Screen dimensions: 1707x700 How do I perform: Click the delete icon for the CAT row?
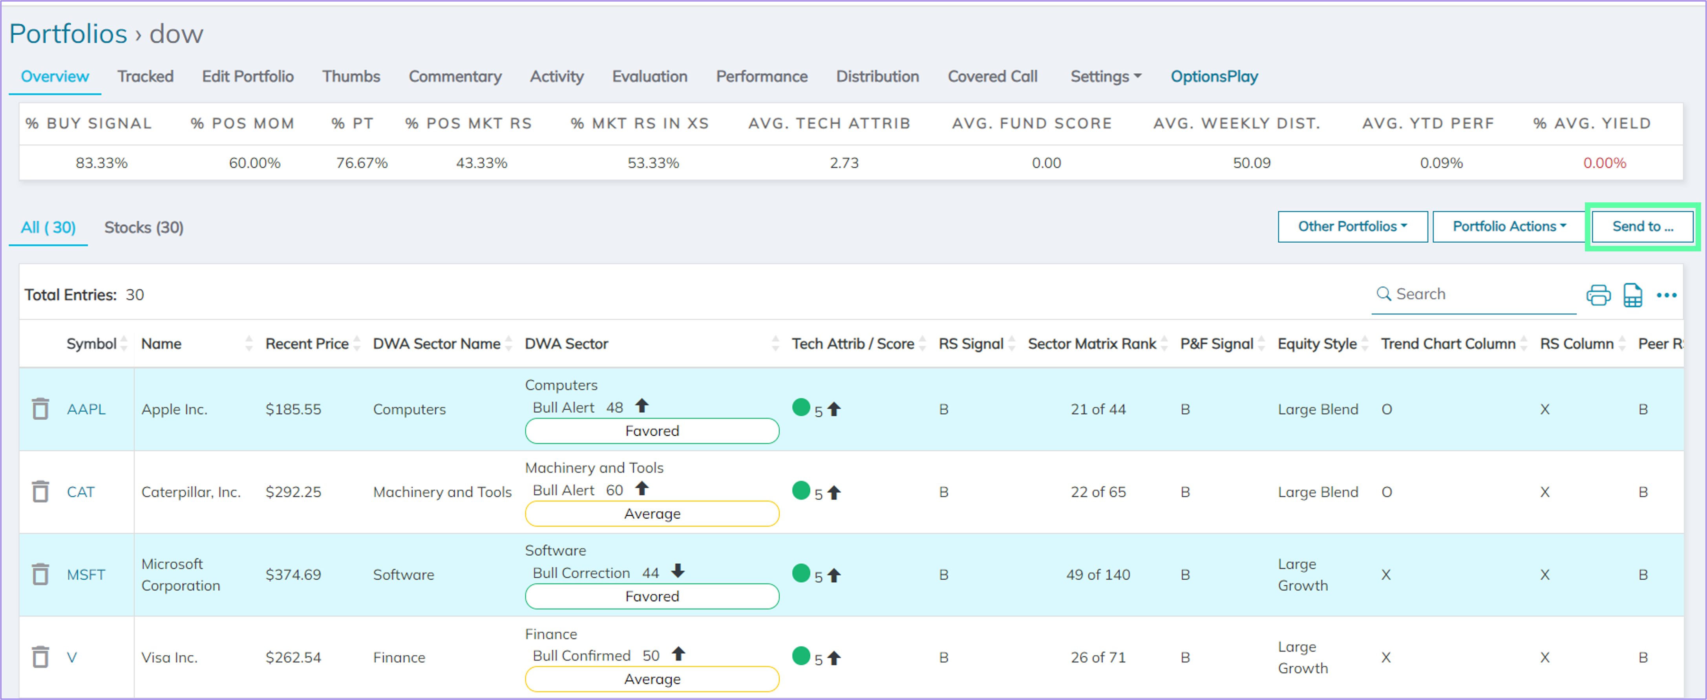(40, 492)
